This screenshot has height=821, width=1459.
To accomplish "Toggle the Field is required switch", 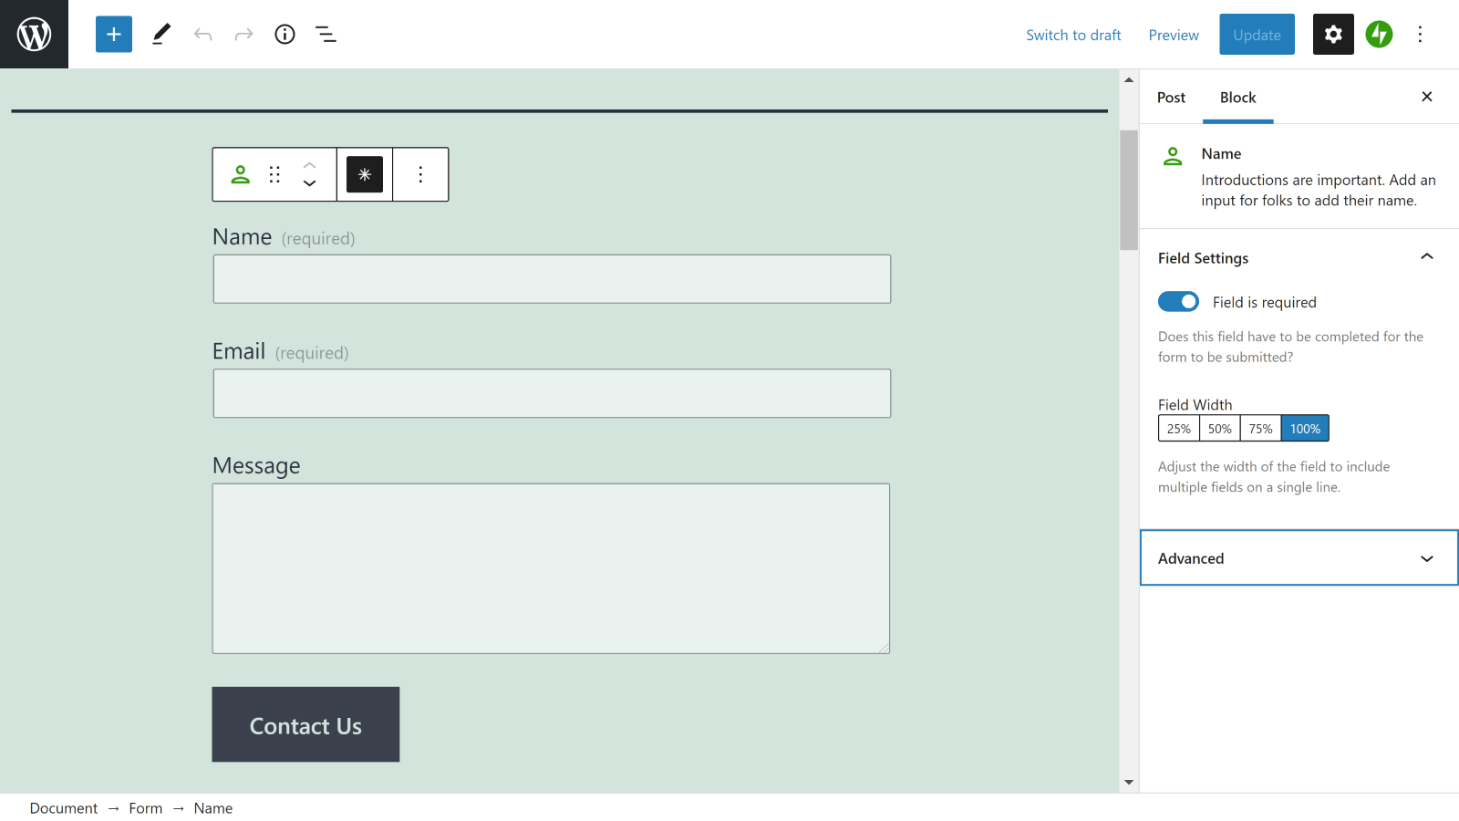I will (1178, 302).
